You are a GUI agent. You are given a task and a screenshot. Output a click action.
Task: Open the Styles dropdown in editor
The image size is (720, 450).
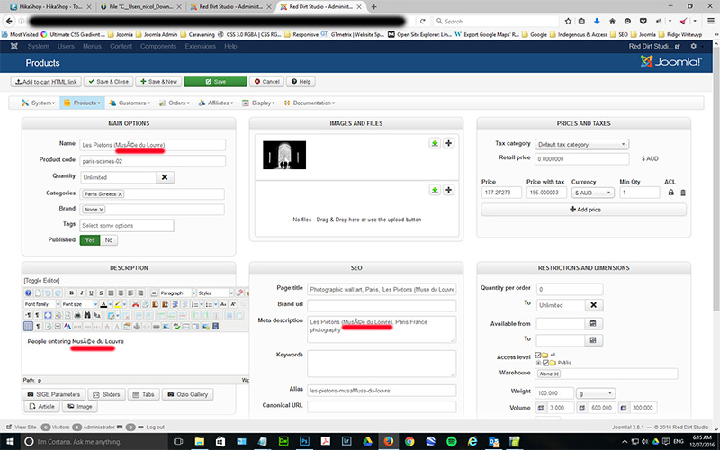[216, 293]
